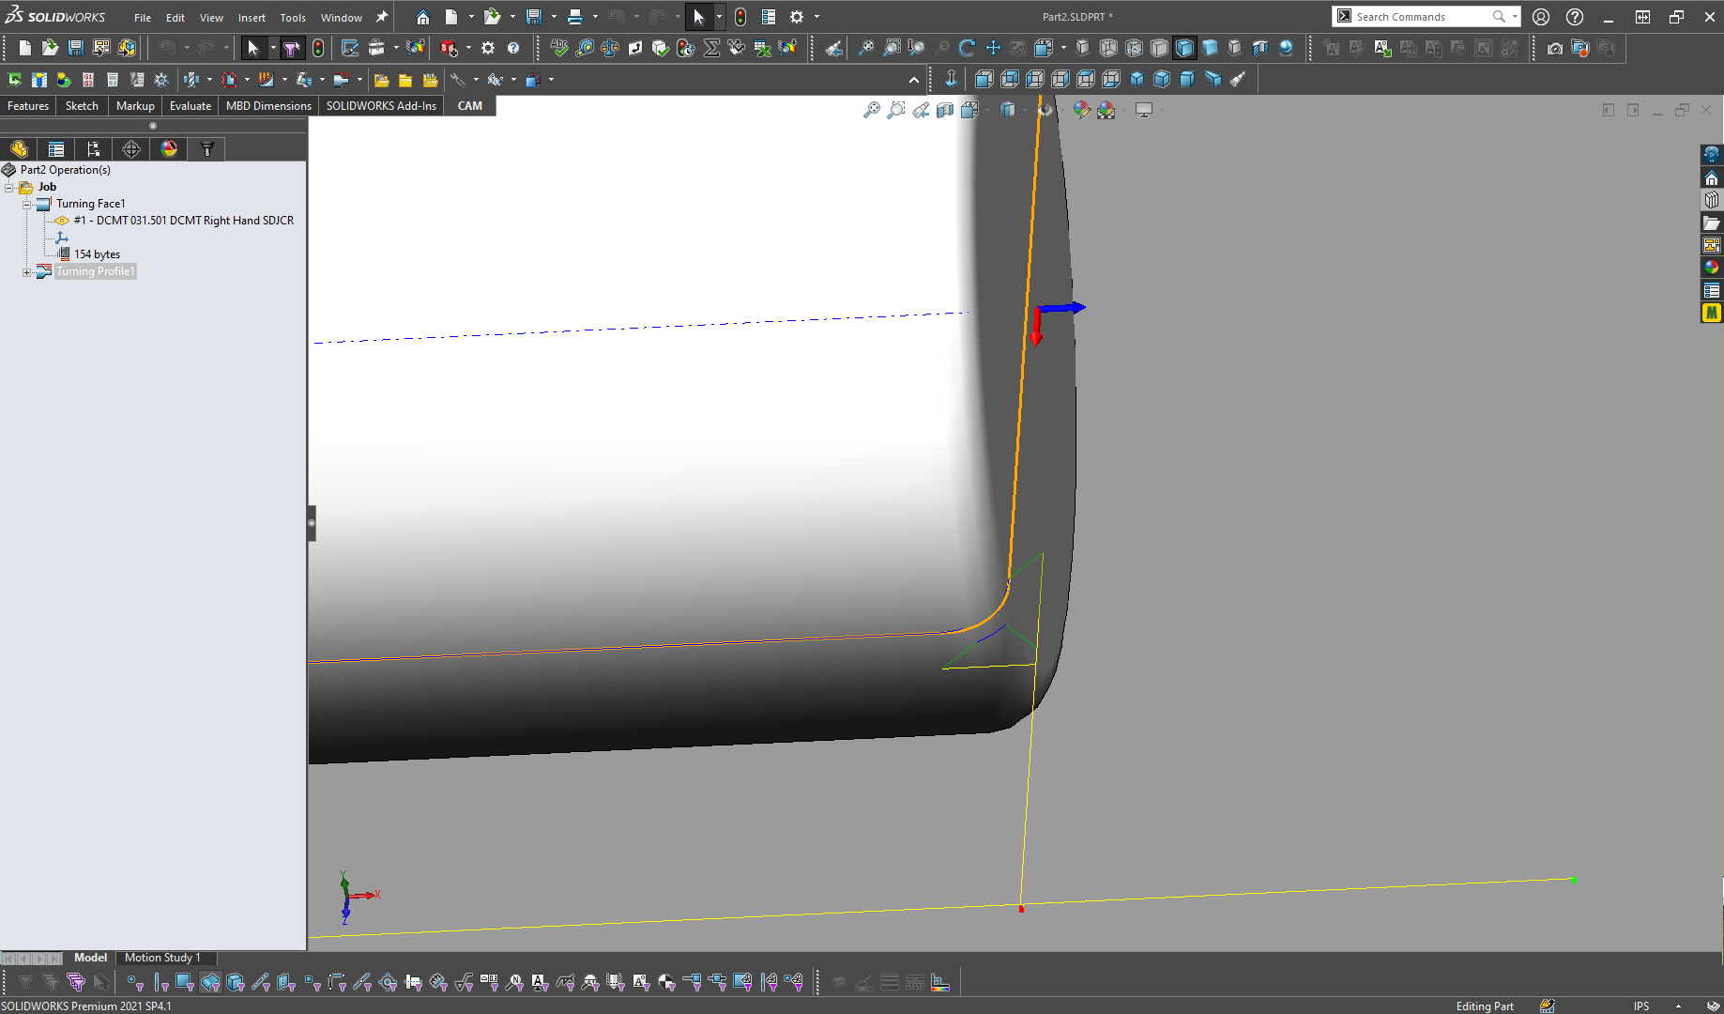Select the DisplayManager tab icon with thermometer/filter symbol

[206, 148]
